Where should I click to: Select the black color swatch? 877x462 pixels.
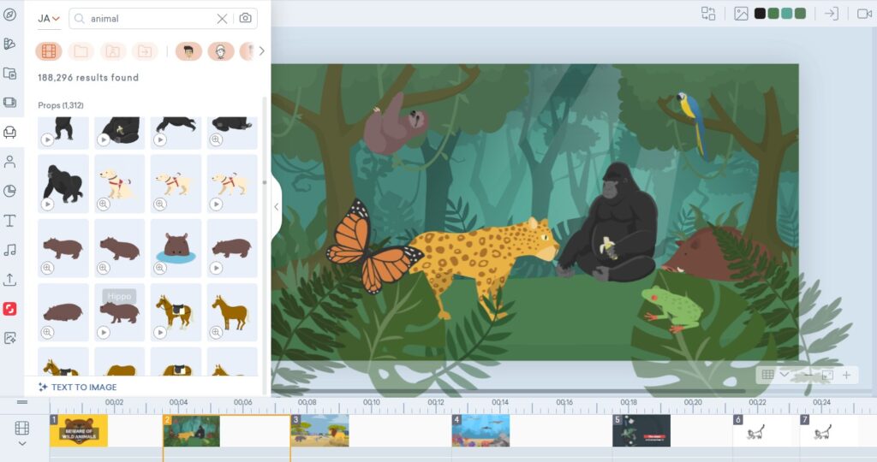click(760, 14)
